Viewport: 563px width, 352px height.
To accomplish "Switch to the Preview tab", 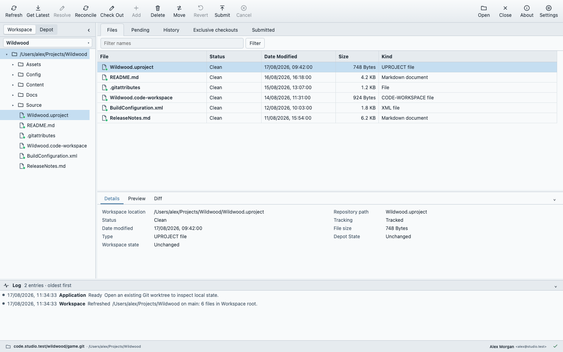I will click(137, 199).
